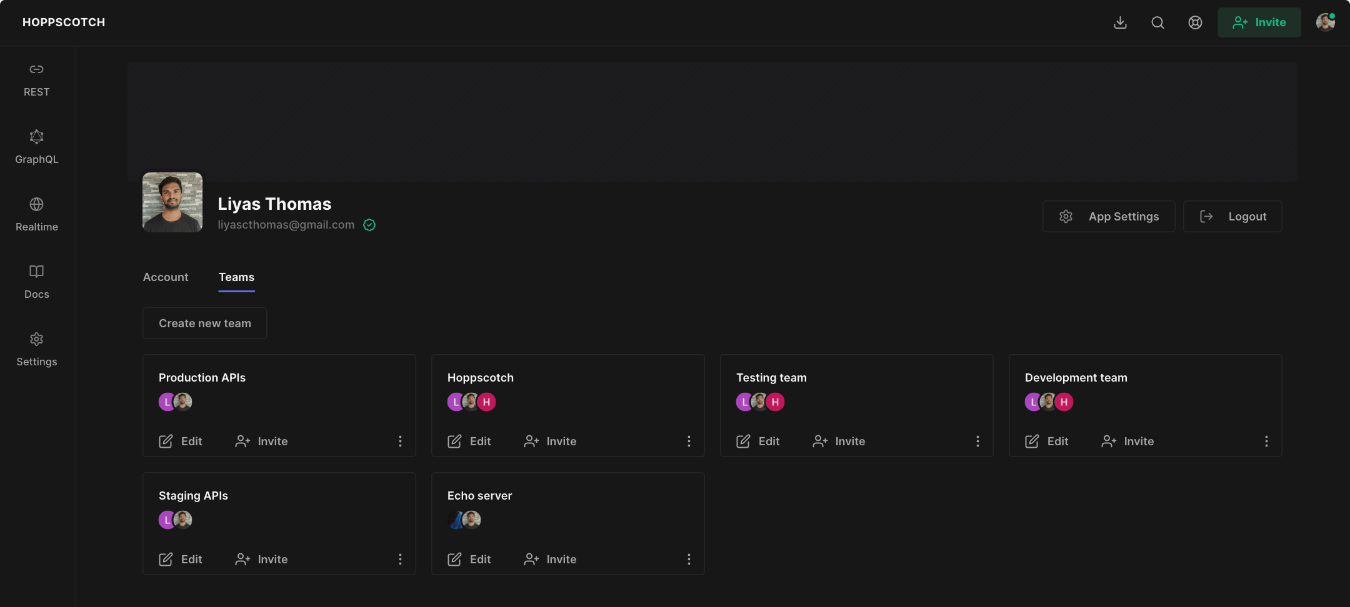The width and height of the screenshot is (1350, 607).
Task: Open Echo server team's three-dot menu
Action: pyautogui.click(x=689, y=560)
